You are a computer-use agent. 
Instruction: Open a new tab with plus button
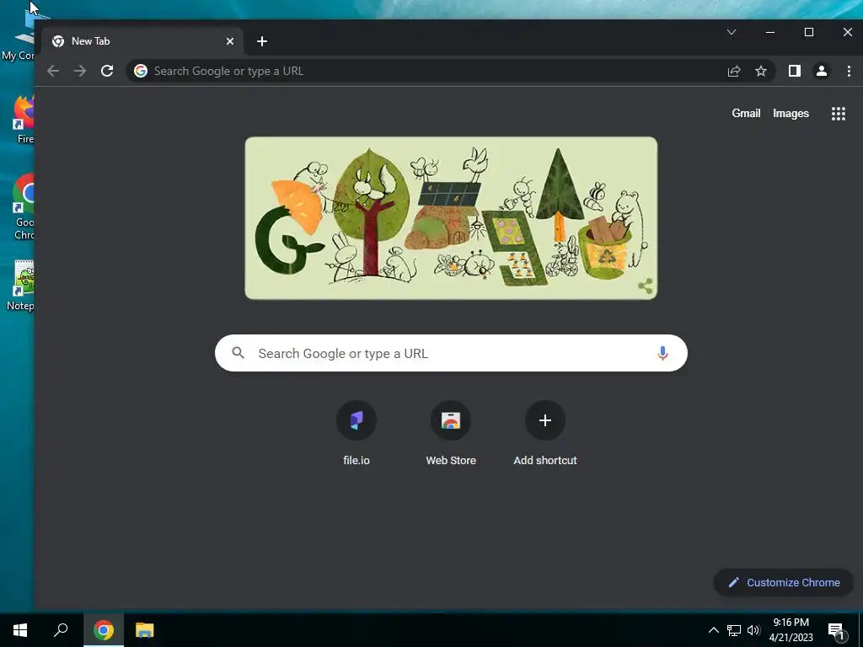(262, 41)
